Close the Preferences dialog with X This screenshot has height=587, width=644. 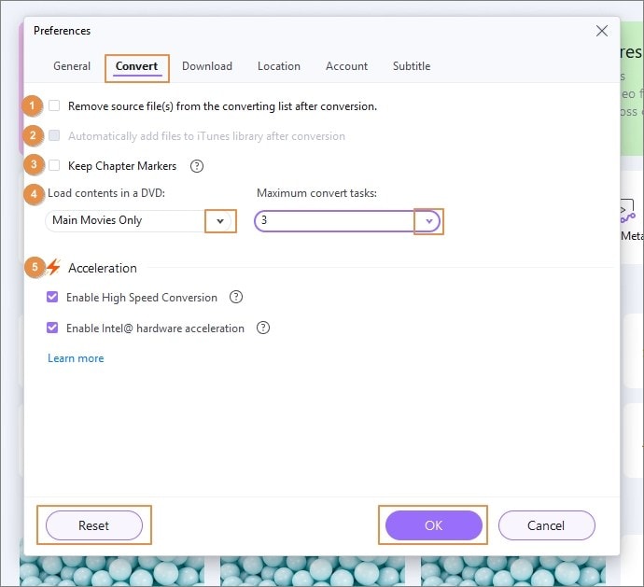[x=602, y=31]
